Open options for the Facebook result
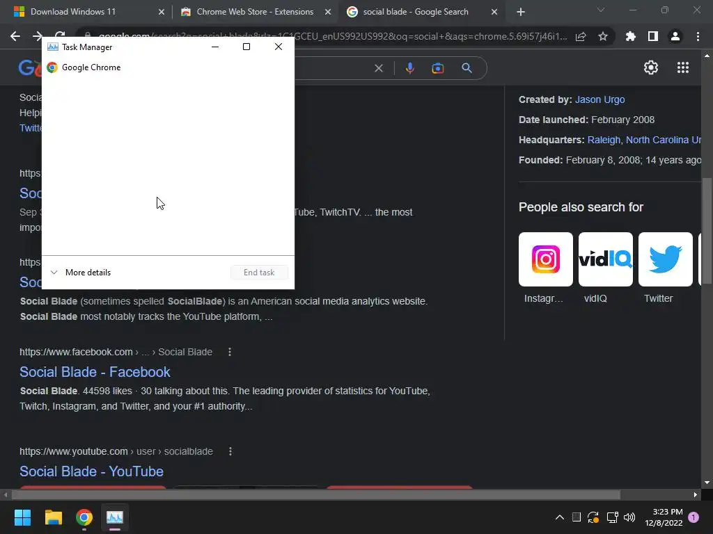This screenshot has width=713, height=534. pos(230,352)
